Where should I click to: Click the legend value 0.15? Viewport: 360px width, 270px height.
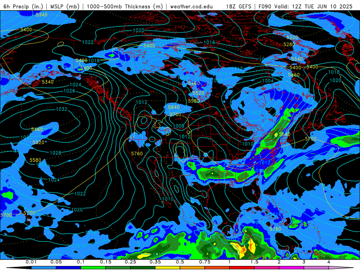(x=106, y=262)
